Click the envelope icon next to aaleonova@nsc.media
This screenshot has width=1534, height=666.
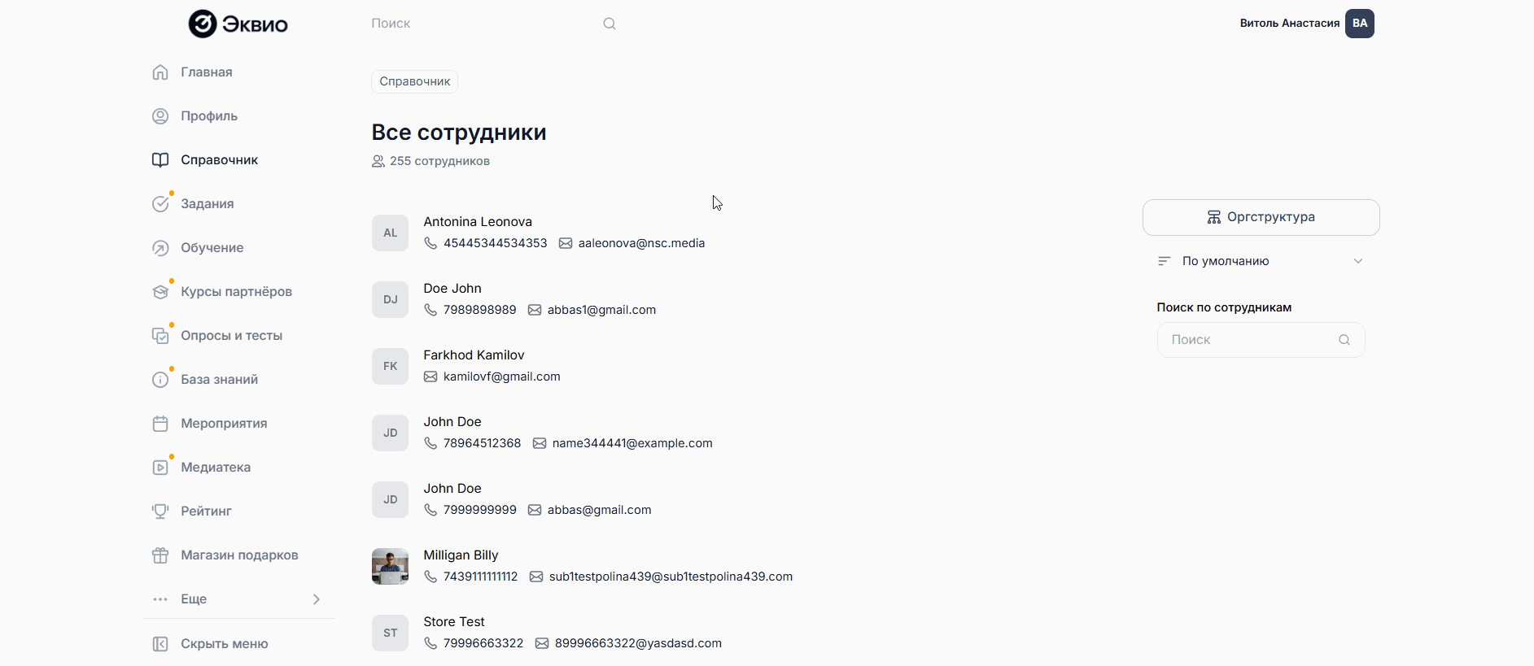pos(566,243)
